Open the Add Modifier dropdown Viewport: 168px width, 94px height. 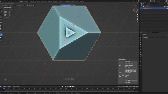155,38
